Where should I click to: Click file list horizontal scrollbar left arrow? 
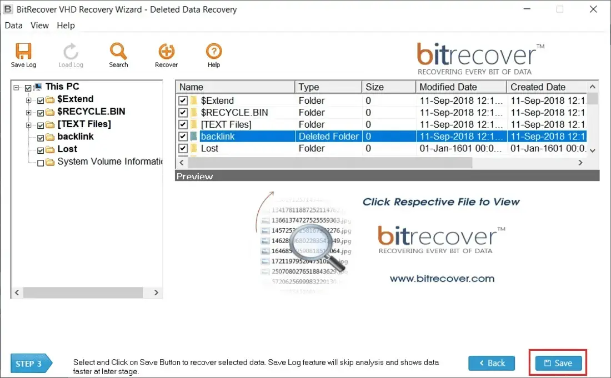[x=181, y=162]
